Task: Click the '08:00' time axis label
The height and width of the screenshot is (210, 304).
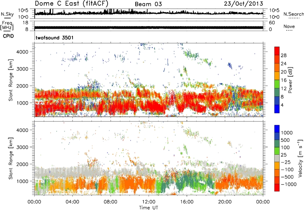Action: pyautogui.click(x=111, y=202)
